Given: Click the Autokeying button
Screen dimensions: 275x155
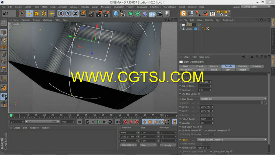Looking at the screenshot, I should point(131,122).
